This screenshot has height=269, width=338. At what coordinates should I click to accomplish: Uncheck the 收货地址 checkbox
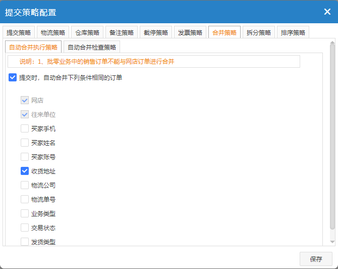[x=25, y=171]
